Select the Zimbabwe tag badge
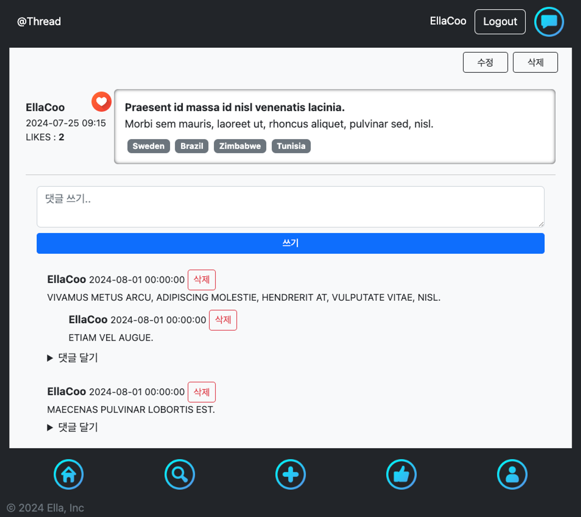This screenshot has height=517, width=581. click(x=240, y=146)
